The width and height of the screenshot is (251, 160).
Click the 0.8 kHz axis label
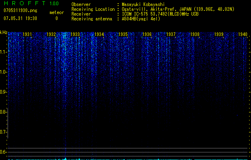point(3,112)
